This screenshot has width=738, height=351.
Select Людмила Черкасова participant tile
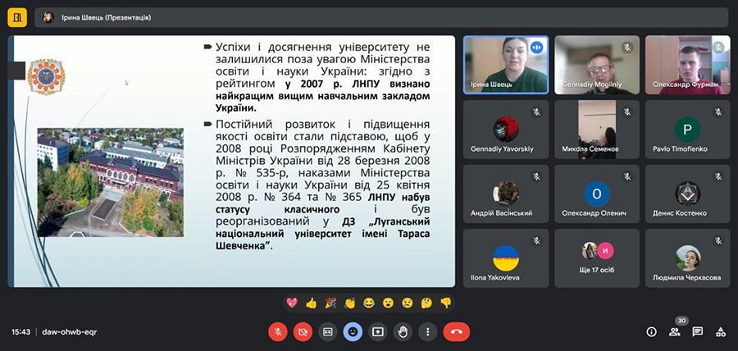coord(688,258)
